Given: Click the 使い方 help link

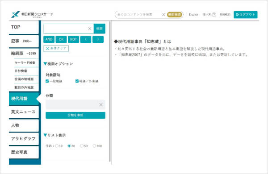Looking at the screenshot, I should pos(207,15).
